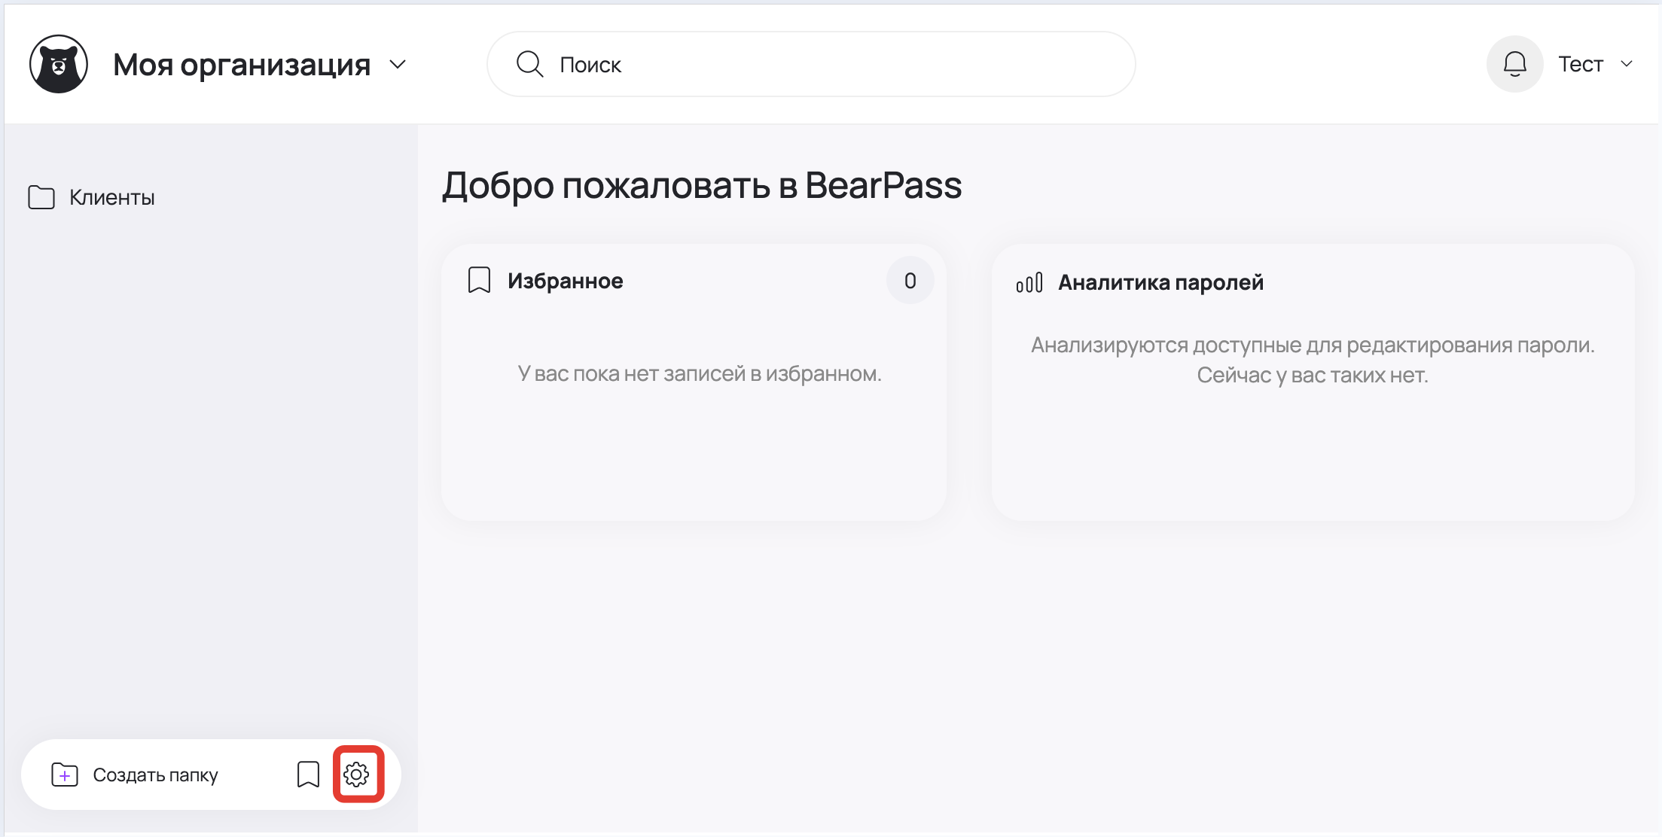The width and height of the screenshot is (1662, 837).
Task: Click the Аналитика паролей bar chart icon
Action: (1029, 283)
